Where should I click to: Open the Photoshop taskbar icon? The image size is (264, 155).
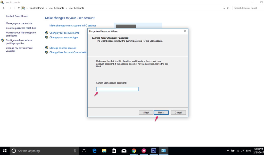click(154, 151)
